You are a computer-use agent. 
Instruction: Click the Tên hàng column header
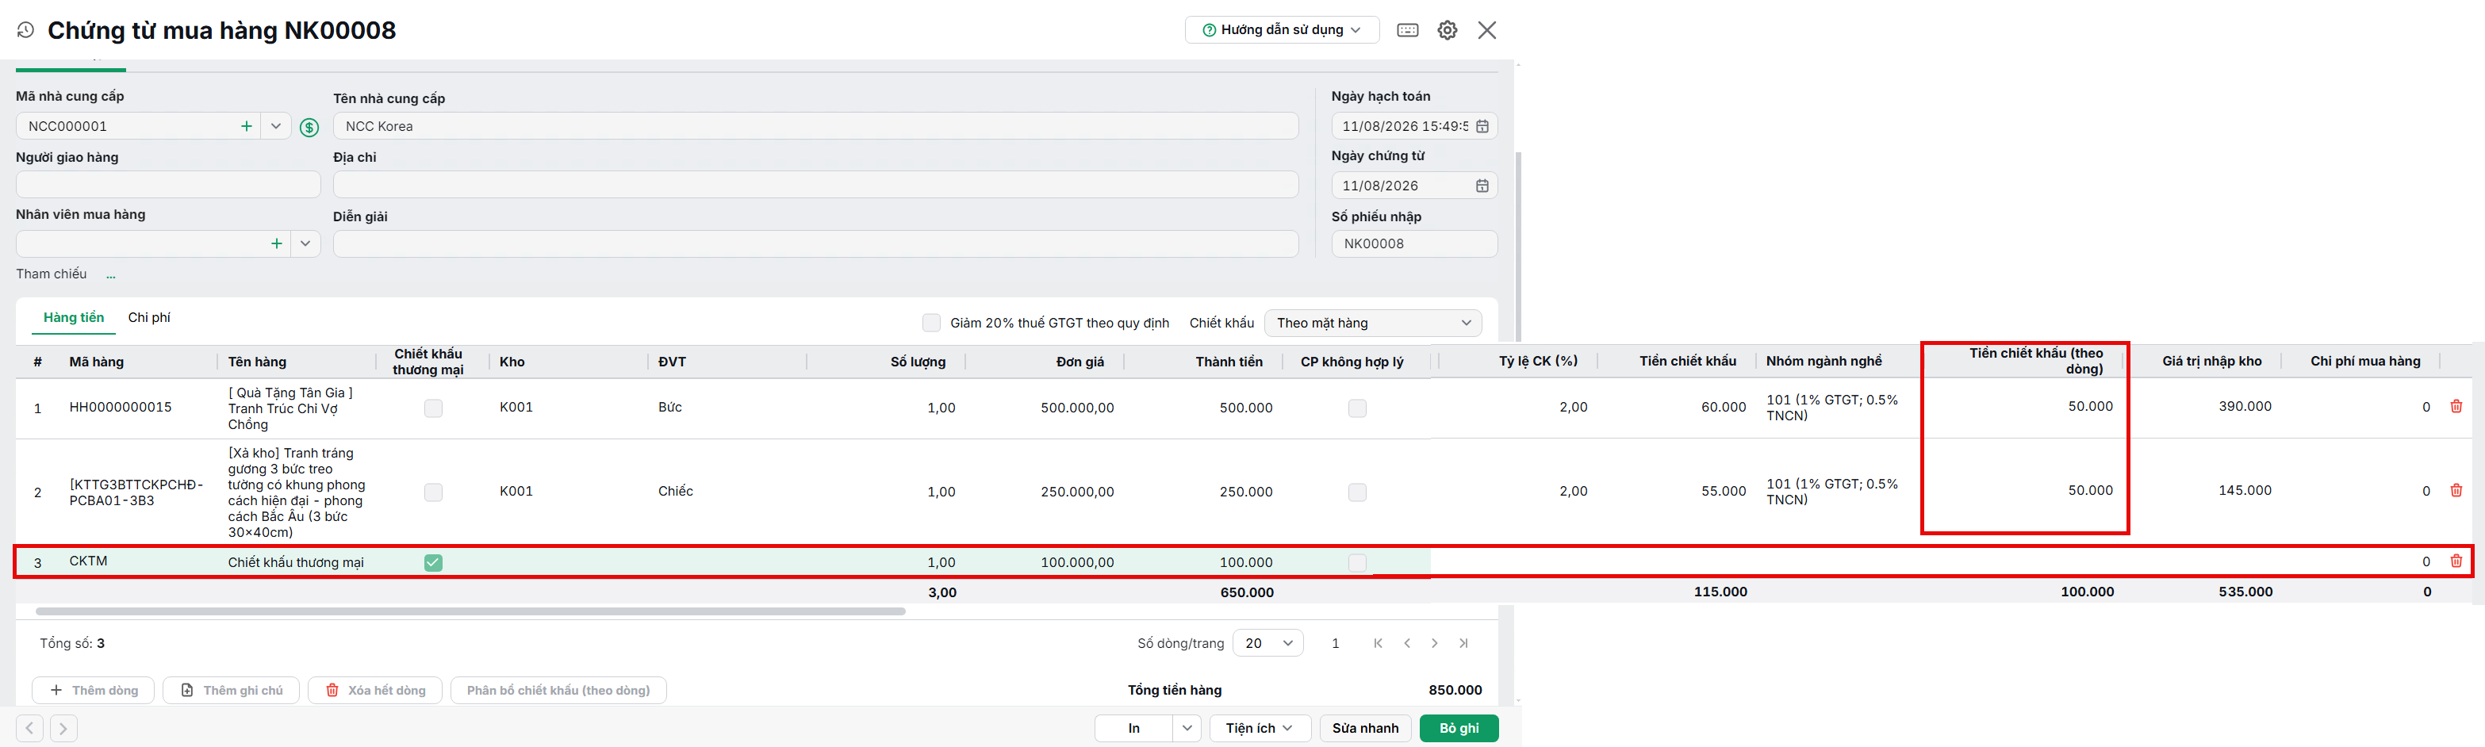click(258, 362)
